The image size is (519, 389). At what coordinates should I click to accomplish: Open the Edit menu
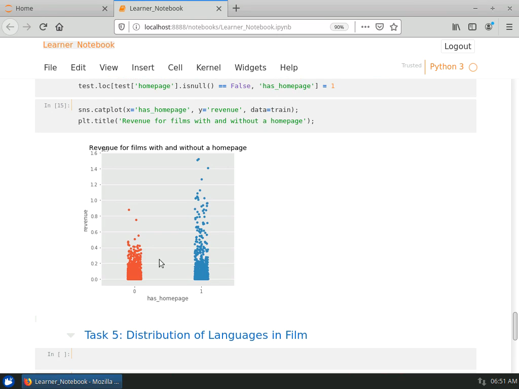coord(78,67)
